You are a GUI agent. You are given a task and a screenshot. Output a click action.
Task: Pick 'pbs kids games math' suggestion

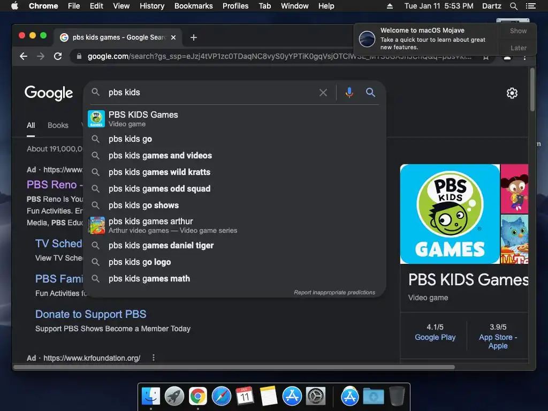pyautogui.click(x=234, y=278)
